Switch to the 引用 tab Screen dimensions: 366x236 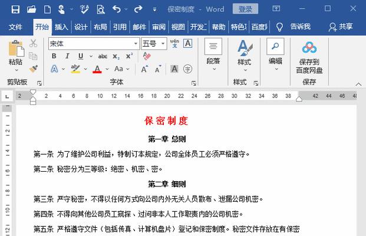120,27
